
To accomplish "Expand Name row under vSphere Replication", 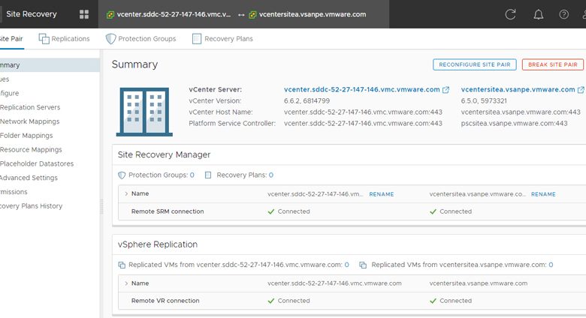I will (x=126, y=283).
